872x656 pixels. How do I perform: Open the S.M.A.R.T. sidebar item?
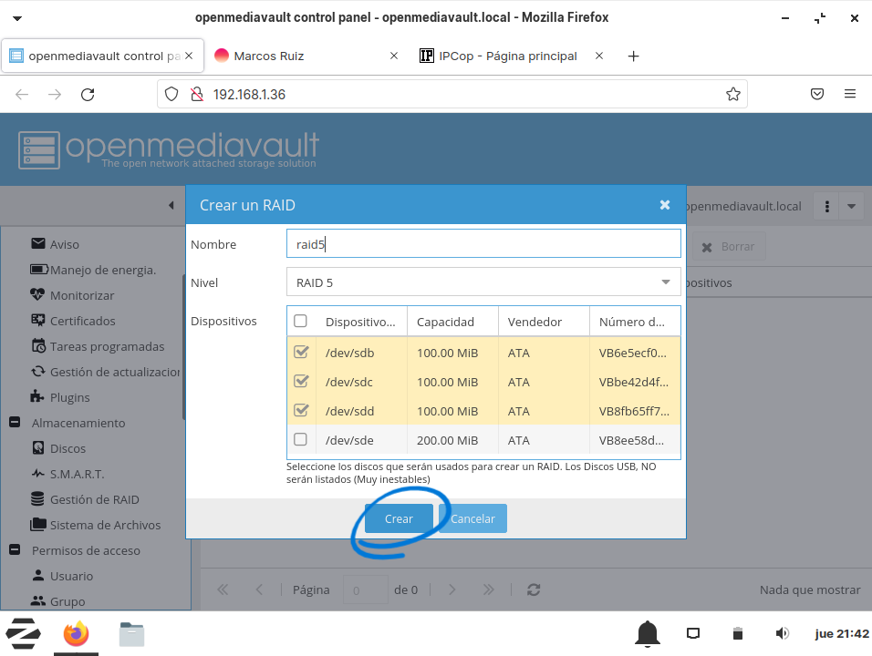point(77,474)
